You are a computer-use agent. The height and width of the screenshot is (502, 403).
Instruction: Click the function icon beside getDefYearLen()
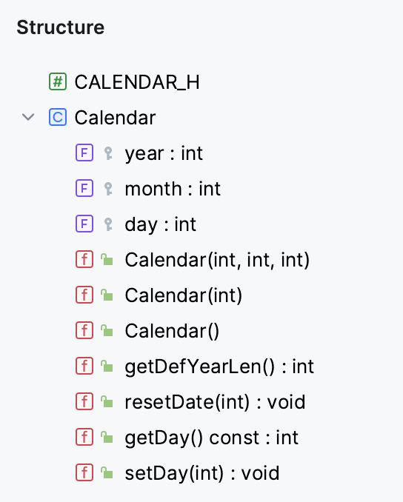pos(84,366)
